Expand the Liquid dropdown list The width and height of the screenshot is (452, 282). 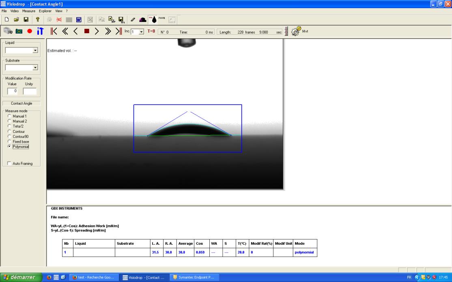pyautogui.click(x=35, y=50)
